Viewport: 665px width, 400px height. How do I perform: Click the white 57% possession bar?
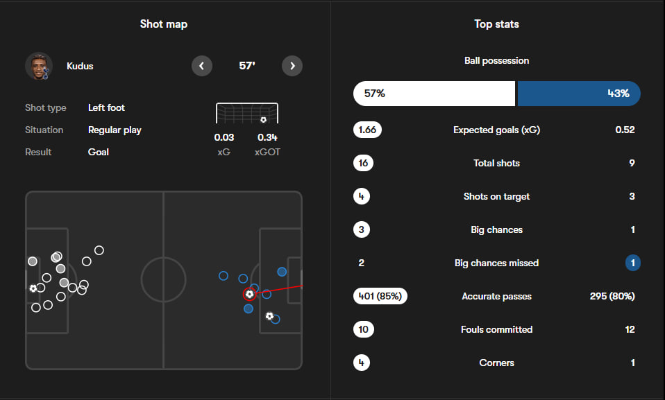point(434,94)
